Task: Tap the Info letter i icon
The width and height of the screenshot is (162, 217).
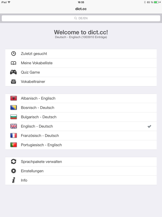Action: click(13, 180)
